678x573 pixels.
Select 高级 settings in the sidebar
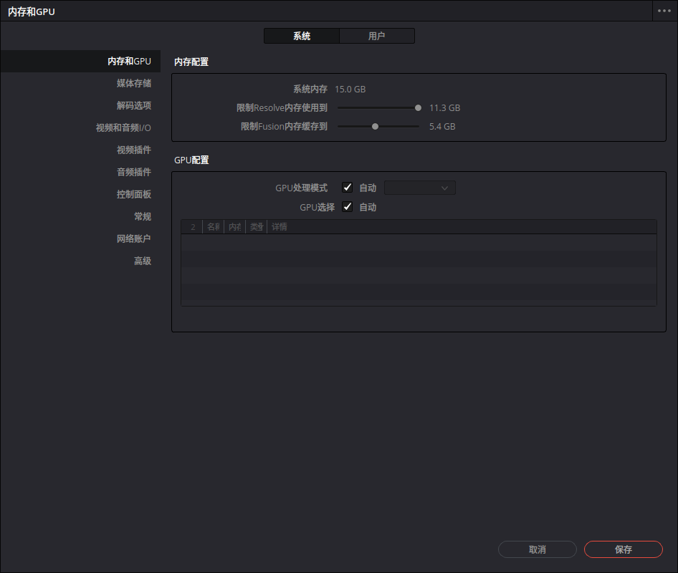143,261
